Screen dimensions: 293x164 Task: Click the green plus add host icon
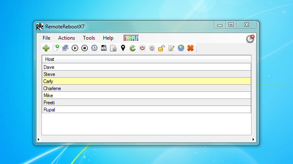(46, 48)
